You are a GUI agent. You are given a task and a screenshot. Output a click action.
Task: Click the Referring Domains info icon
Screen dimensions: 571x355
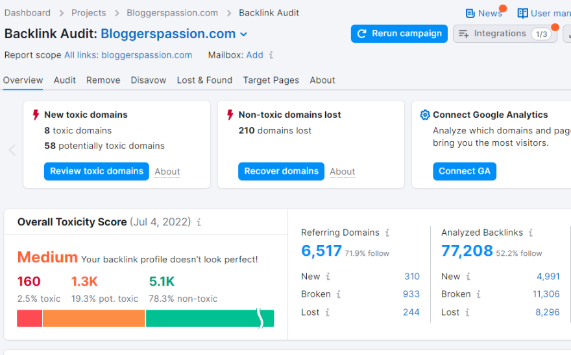click(387, 233)
